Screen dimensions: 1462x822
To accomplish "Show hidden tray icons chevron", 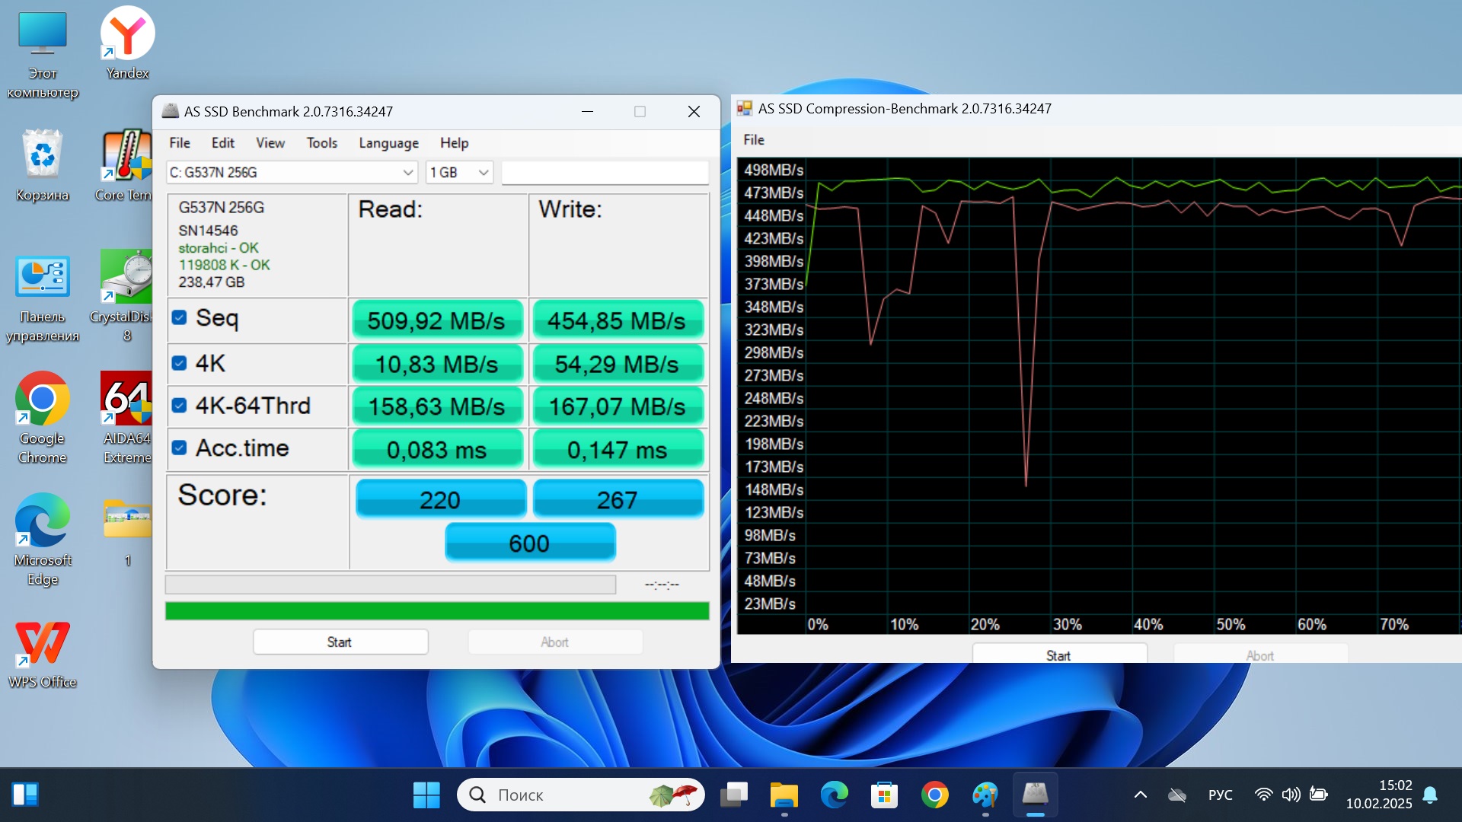I will 1141,795.
